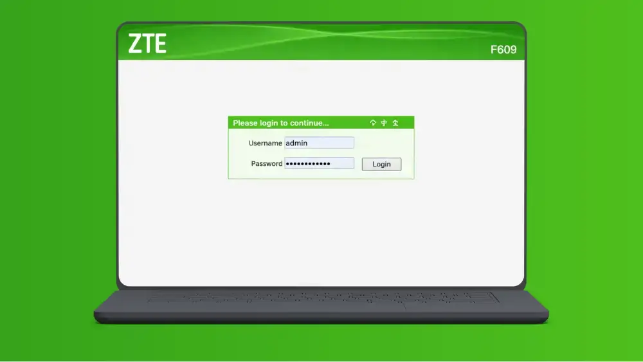Click the F609 model label

[x=503, y=50]
